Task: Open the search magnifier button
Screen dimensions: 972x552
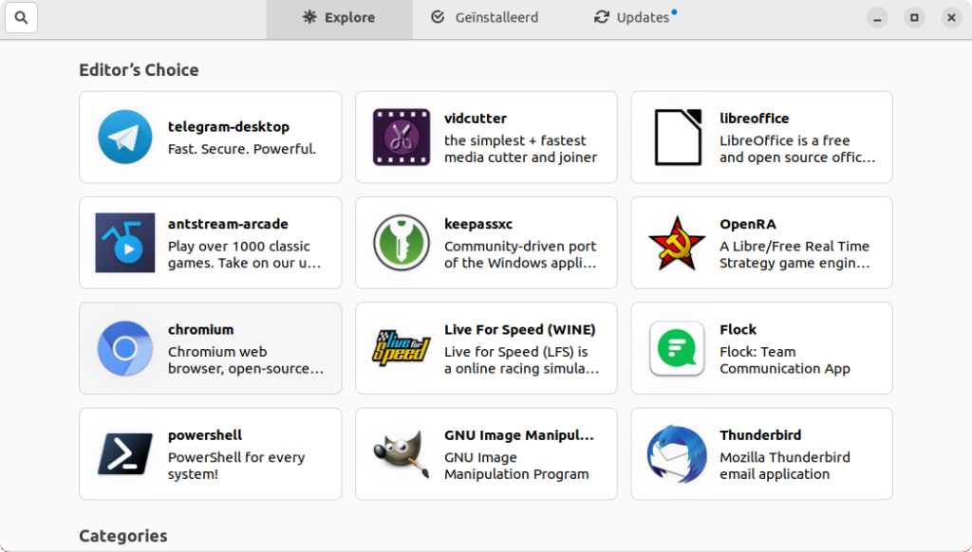Action: click(x=21, y=17)
